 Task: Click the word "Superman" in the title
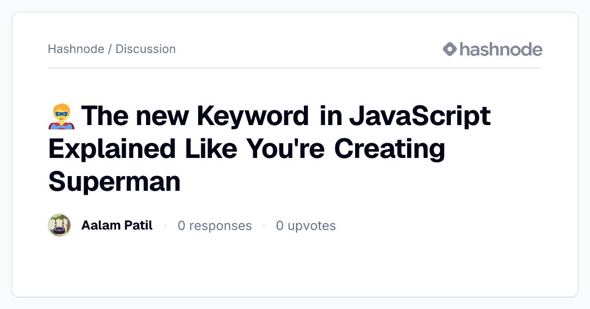pos(115,181)
